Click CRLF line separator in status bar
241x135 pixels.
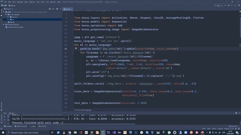[209, 129]
